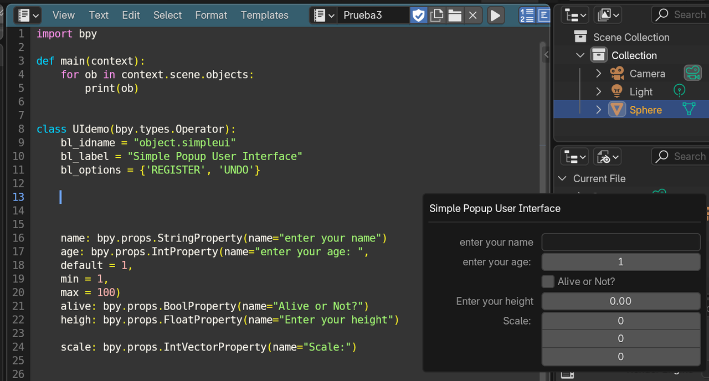Click the bl_idname code line

[x=148, y=143]
